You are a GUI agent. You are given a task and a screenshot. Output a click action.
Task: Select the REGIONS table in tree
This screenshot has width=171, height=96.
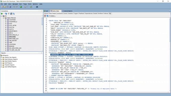click(12, 46)
